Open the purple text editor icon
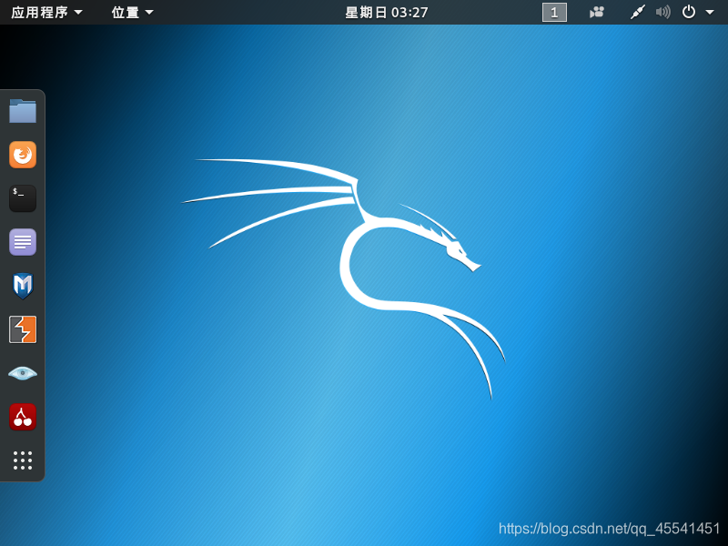The width and height of the screenshot is (728, 546). [23, 242]
